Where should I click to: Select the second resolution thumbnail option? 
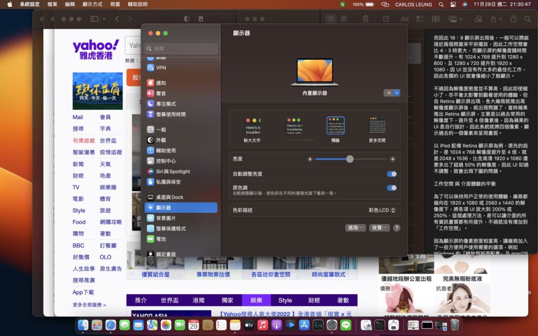pos(294,125)
